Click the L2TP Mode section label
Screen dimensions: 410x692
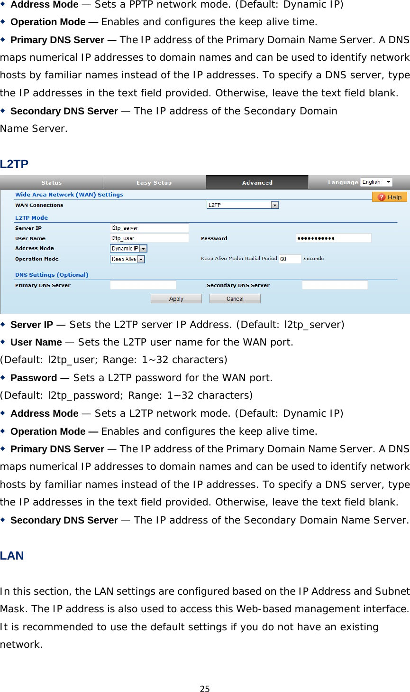click(x=31, y=218)
